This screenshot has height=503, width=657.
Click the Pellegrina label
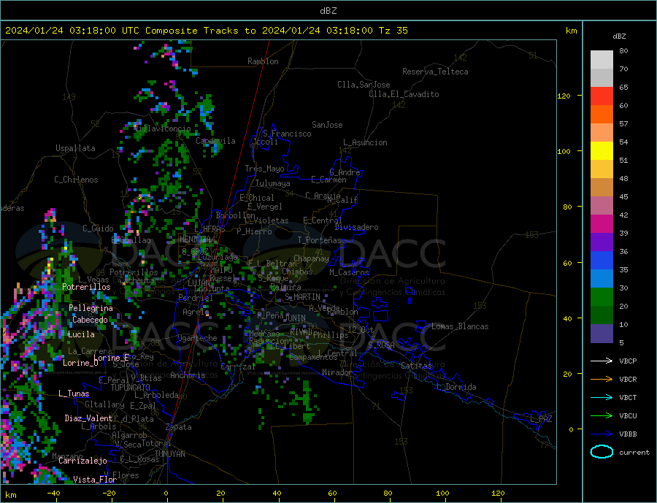pos(91,308)
